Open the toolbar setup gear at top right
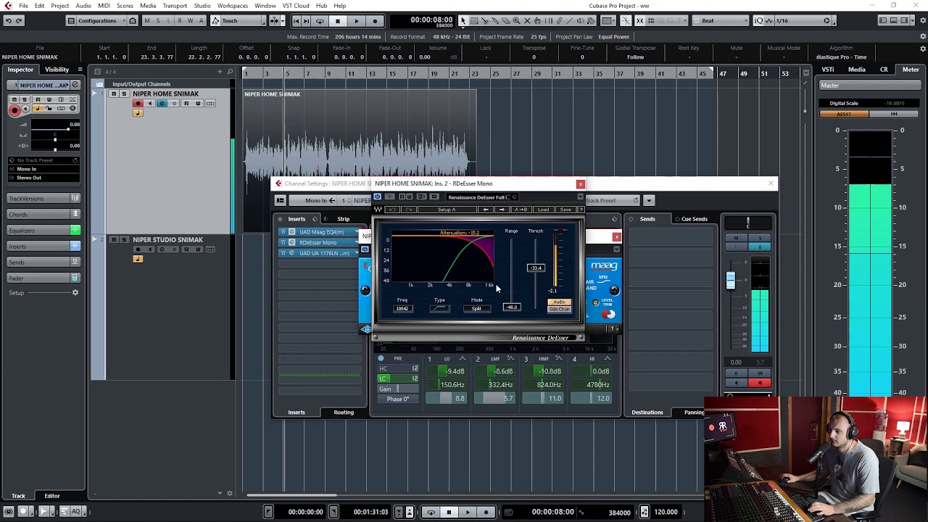Image resolution: width=928 pixels, height=522 pixels. pyautogui.click(x=923, y=20)
